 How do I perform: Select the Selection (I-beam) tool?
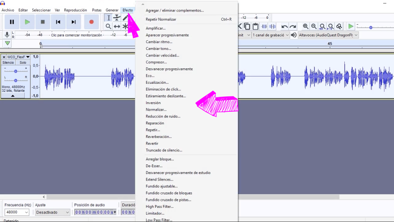pyautogui.click(x=109, y=18)
